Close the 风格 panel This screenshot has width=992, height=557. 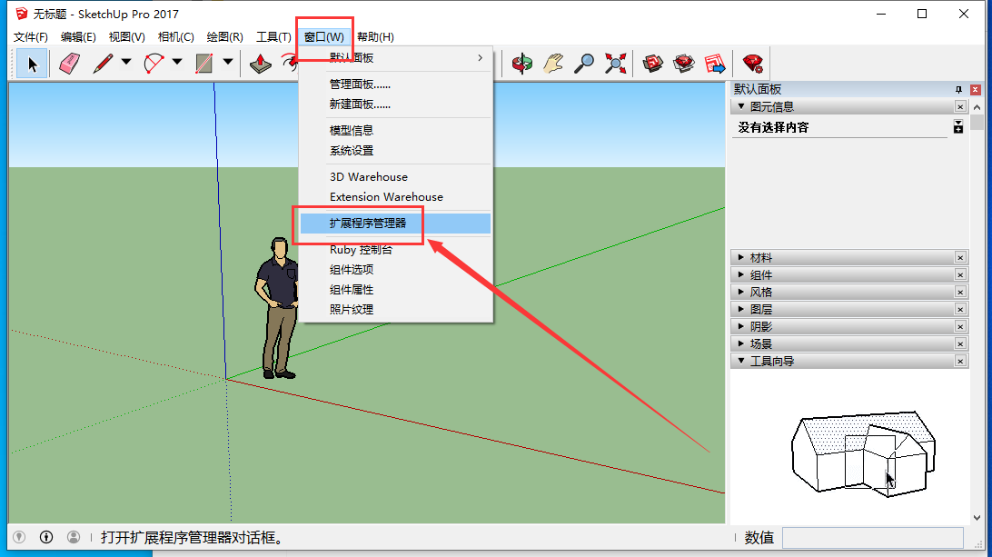pyautogui.click(x=960, y=292)
